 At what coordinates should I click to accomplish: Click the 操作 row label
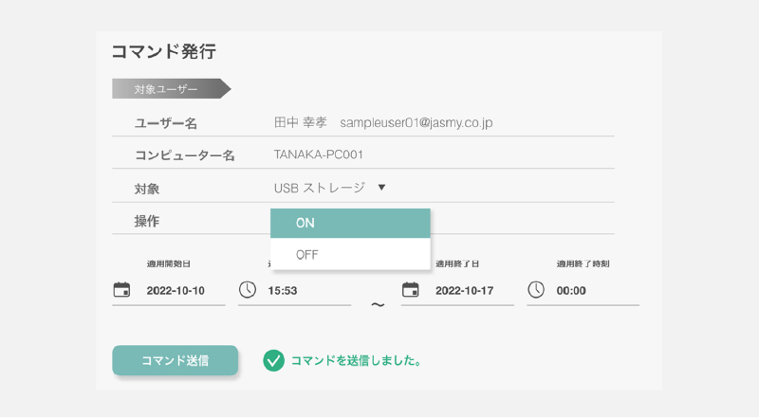click(x=147, y=222)
